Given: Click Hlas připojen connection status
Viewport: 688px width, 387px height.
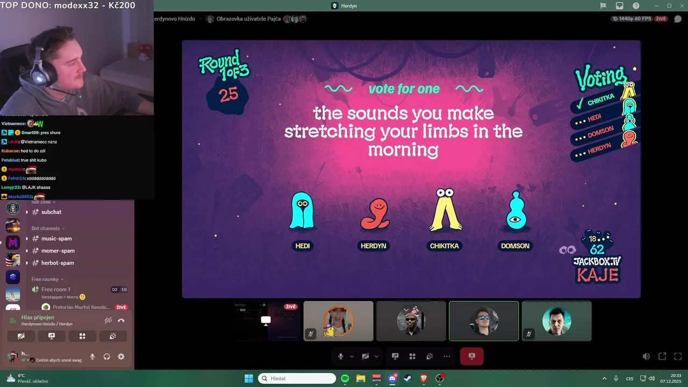Looking at the screenshot, I should [x=38, y=317].
